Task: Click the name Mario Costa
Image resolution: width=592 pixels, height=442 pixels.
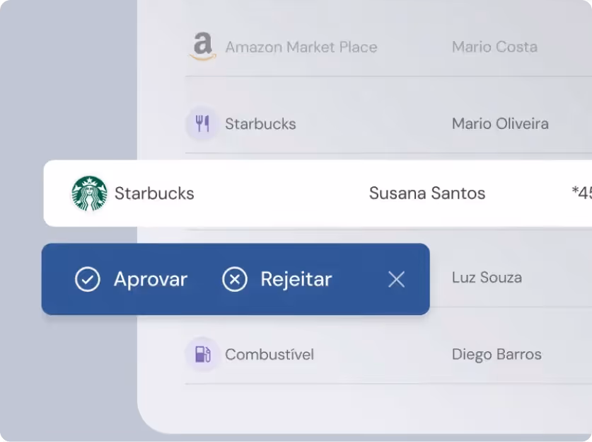Action: (x=494, y=47)
